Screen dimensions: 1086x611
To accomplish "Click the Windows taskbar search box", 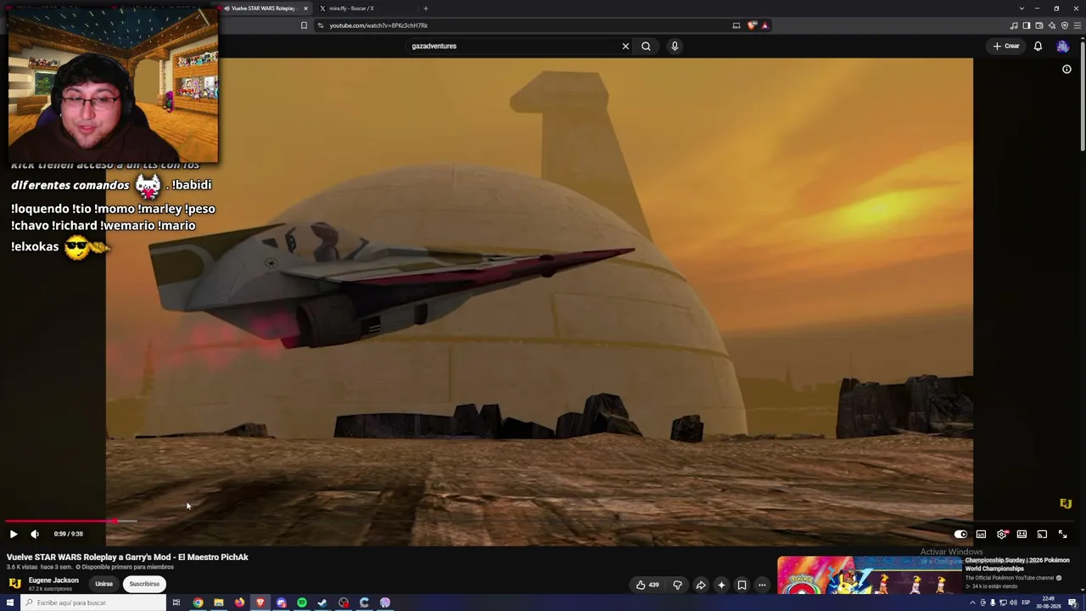I will click(93, 603).
